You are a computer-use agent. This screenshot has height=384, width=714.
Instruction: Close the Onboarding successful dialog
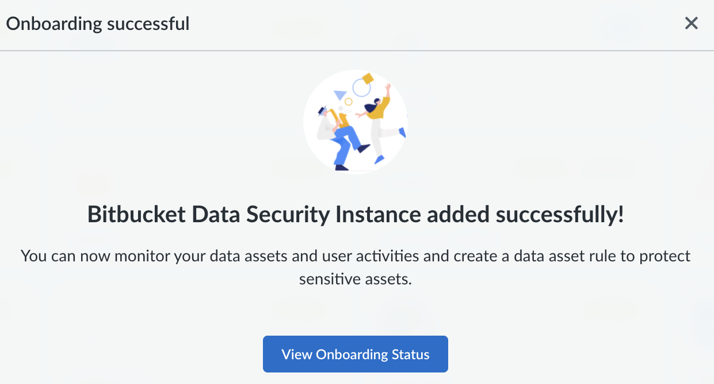(x=691, y=23)
